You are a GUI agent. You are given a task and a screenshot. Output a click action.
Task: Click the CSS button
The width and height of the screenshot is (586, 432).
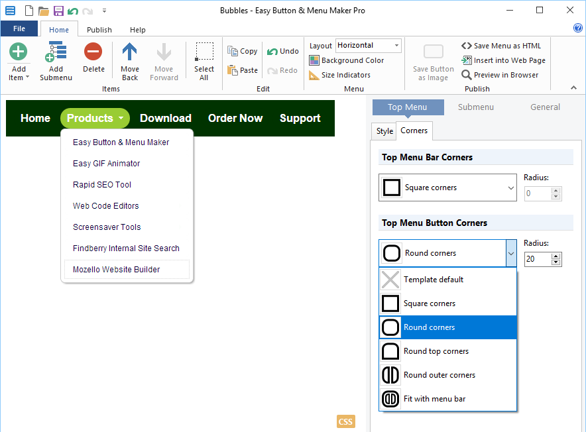[x=345, y=422]
